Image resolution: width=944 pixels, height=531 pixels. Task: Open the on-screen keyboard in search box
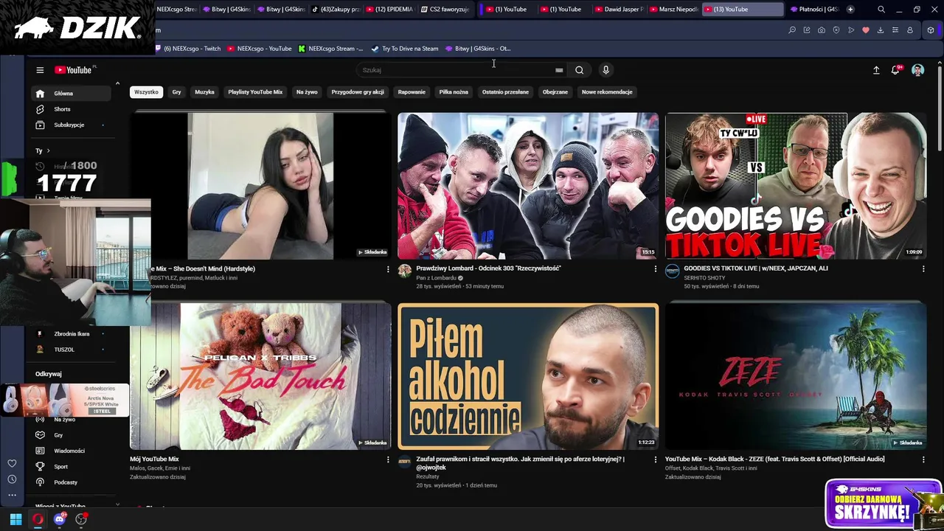click(x=559, y=70)
